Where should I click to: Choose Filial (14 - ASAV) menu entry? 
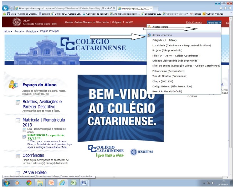pos(176,56)
